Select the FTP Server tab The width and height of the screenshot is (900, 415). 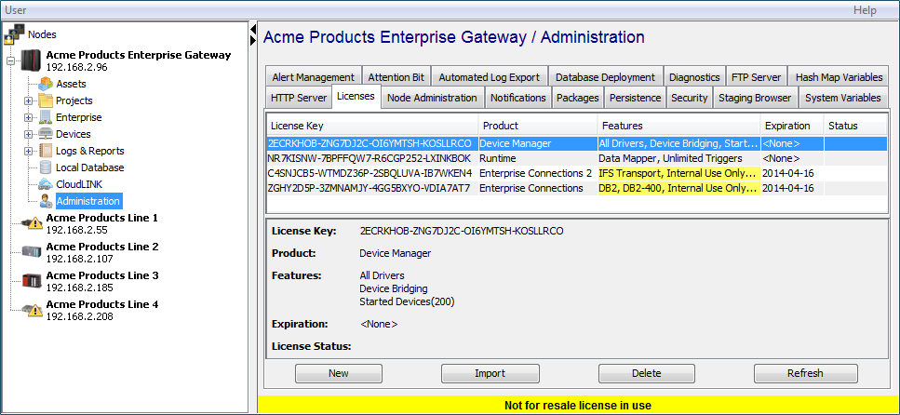pyautogui.click(x=756, y=77)
